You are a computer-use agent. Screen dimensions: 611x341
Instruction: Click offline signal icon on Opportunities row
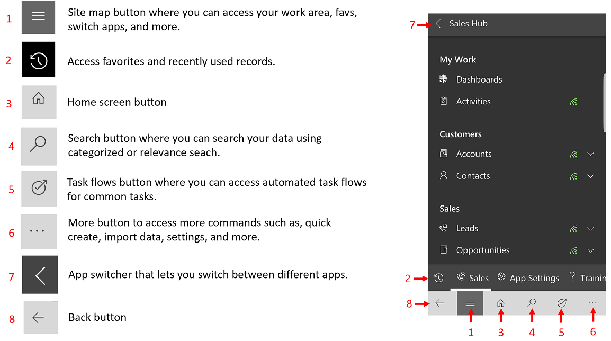(x=573, y=250)
